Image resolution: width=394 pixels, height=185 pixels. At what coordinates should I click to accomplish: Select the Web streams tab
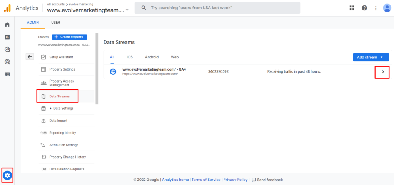pos(175,57)
